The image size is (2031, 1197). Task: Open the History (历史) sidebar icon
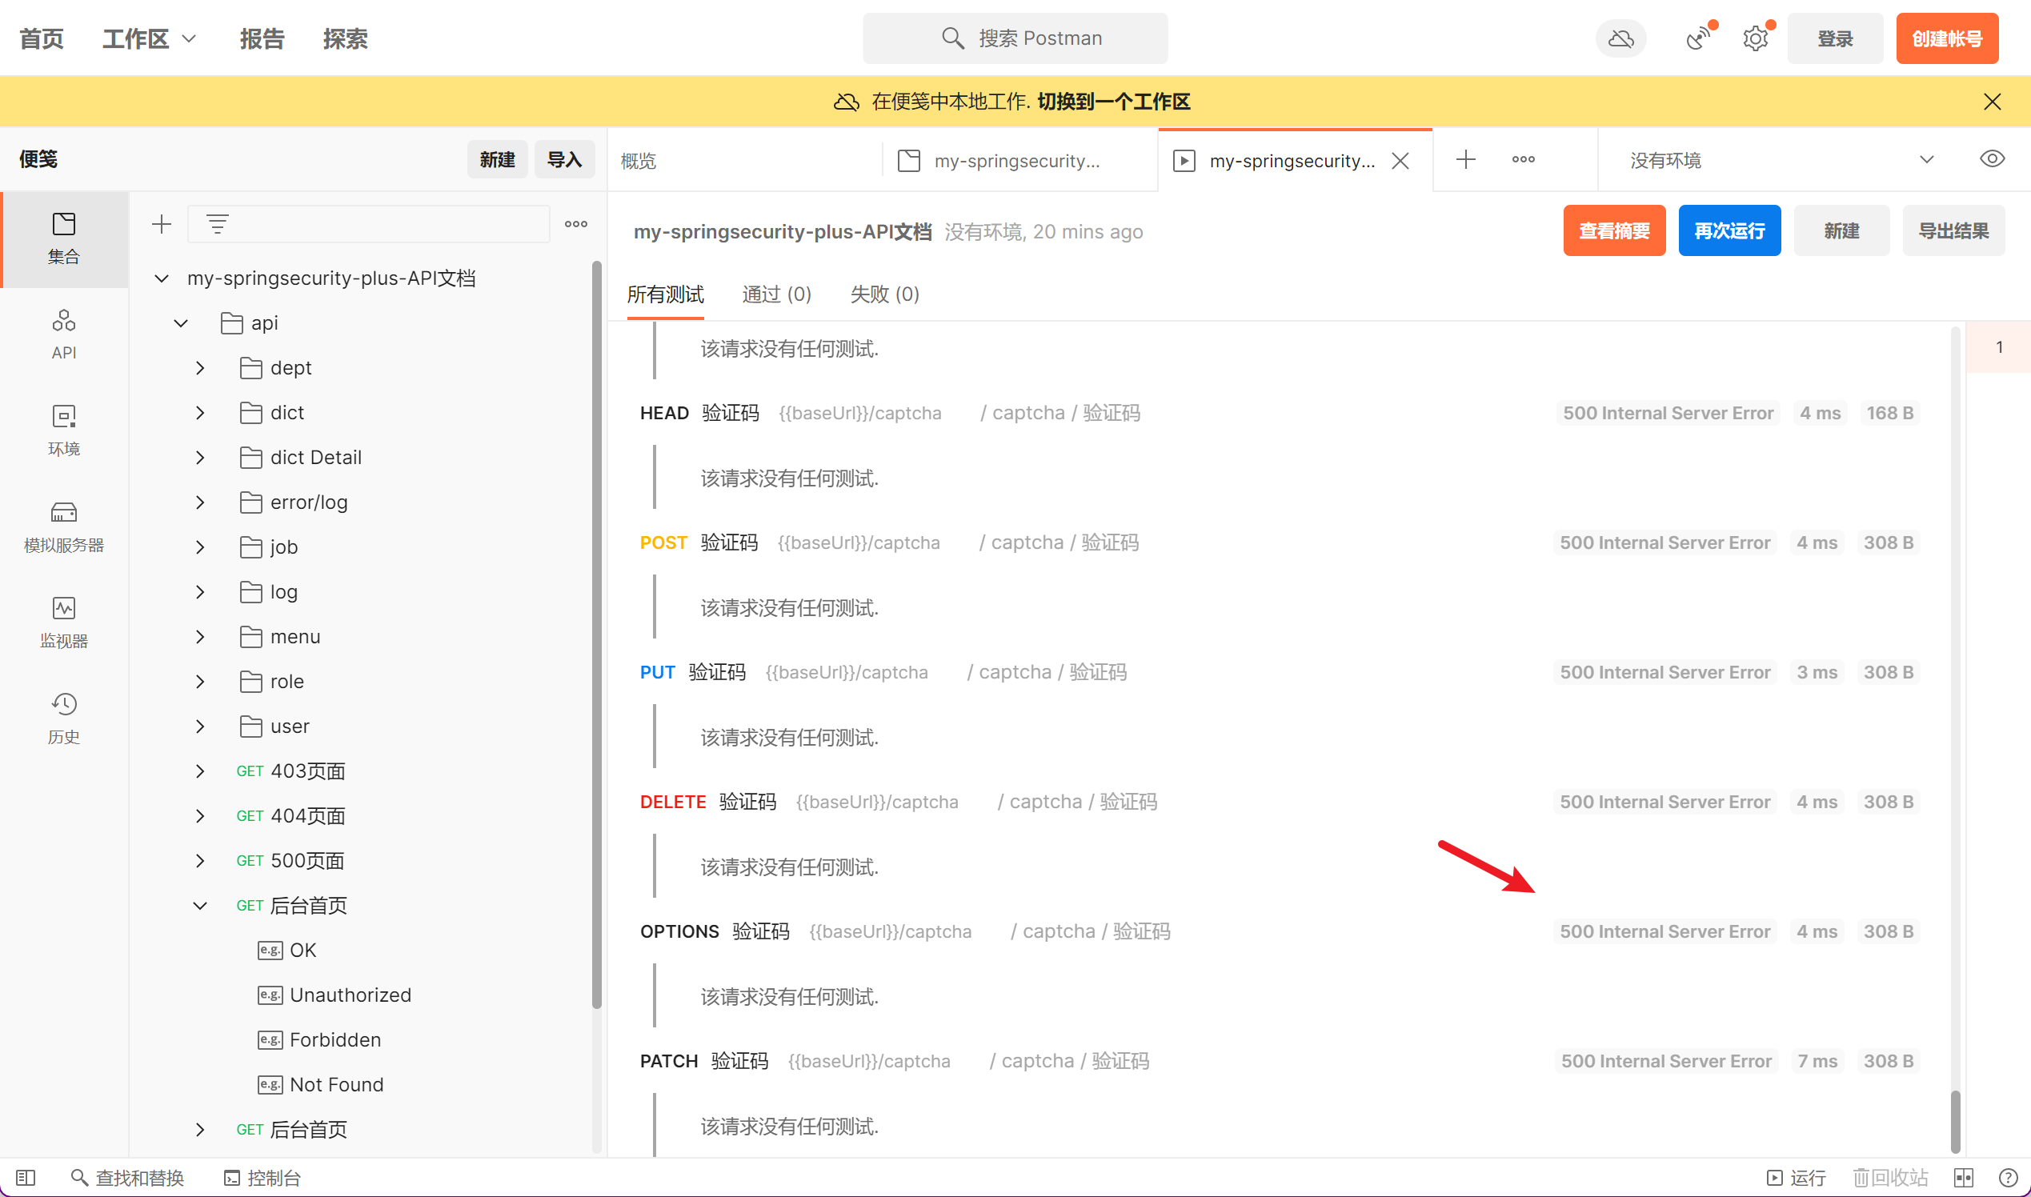click(64, 718)
